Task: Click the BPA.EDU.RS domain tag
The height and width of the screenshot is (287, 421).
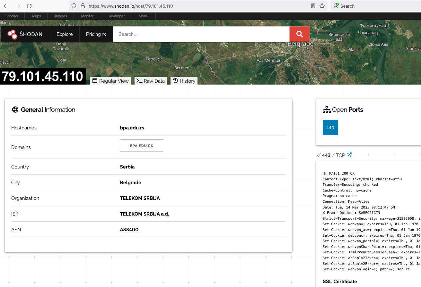Action: coord(141,145)
